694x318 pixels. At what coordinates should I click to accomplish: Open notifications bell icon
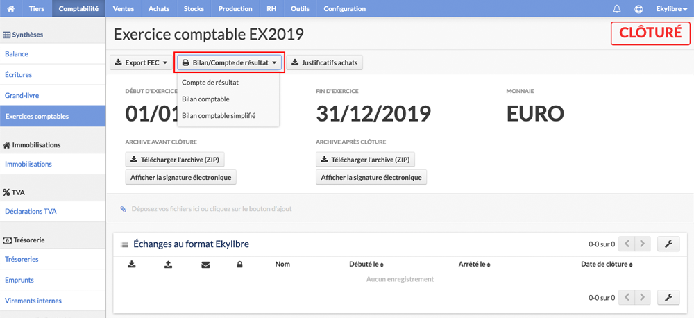click(617, 9)
